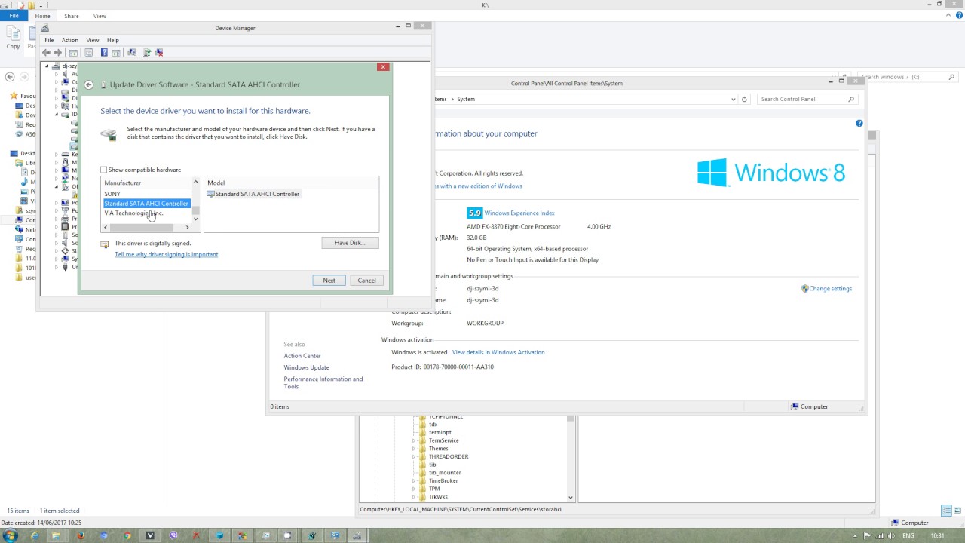Select tib_mounter key in Registry Editor
The image size is (965, 543).
445,473
